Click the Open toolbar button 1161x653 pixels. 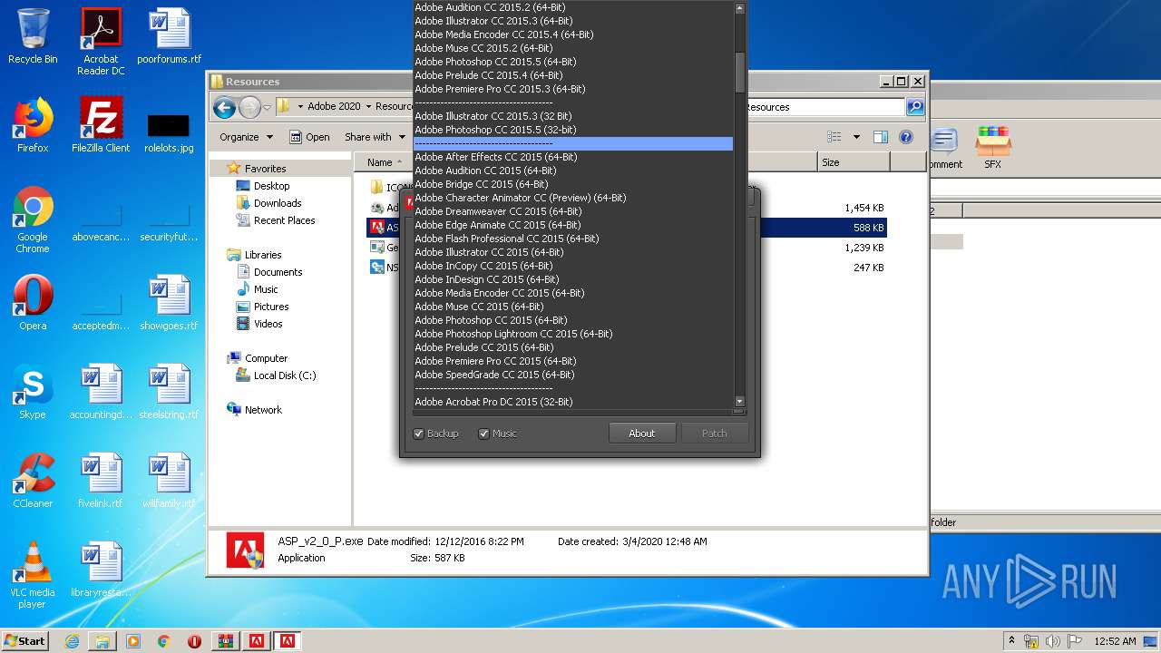click(309, 137)
